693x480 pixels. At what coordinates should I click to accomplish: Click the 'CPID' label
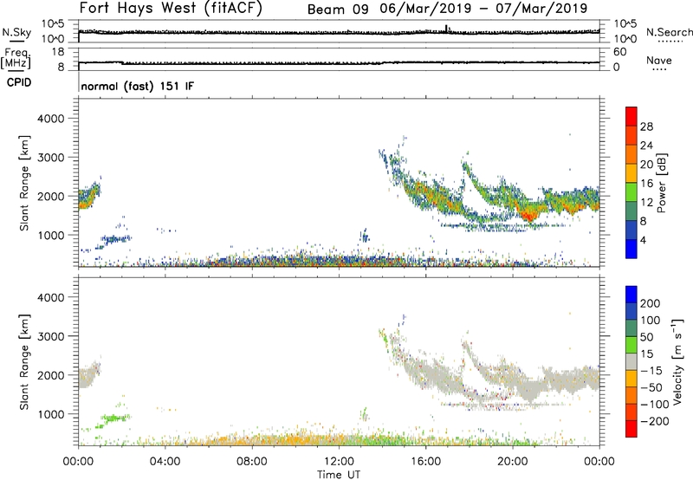[19, 82]
